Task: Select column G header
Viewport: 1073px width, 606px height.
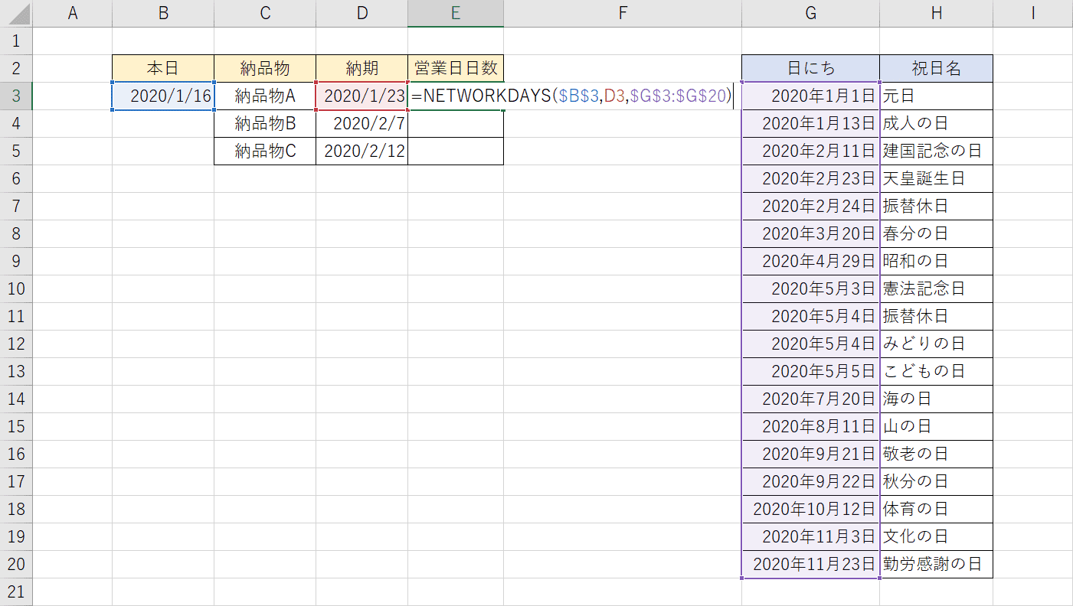Action: (810, 13)
